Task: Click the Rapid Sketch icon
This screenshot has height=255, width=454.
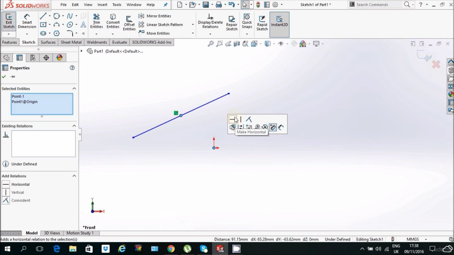Action: [x=262, y=23]
